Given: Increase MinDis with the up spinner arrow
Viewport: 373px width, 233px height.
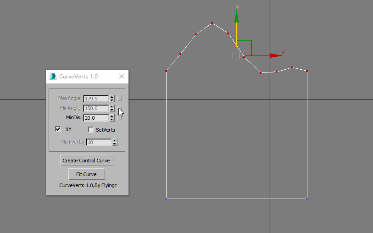Looking at the screenshot, I should point(112,116).
